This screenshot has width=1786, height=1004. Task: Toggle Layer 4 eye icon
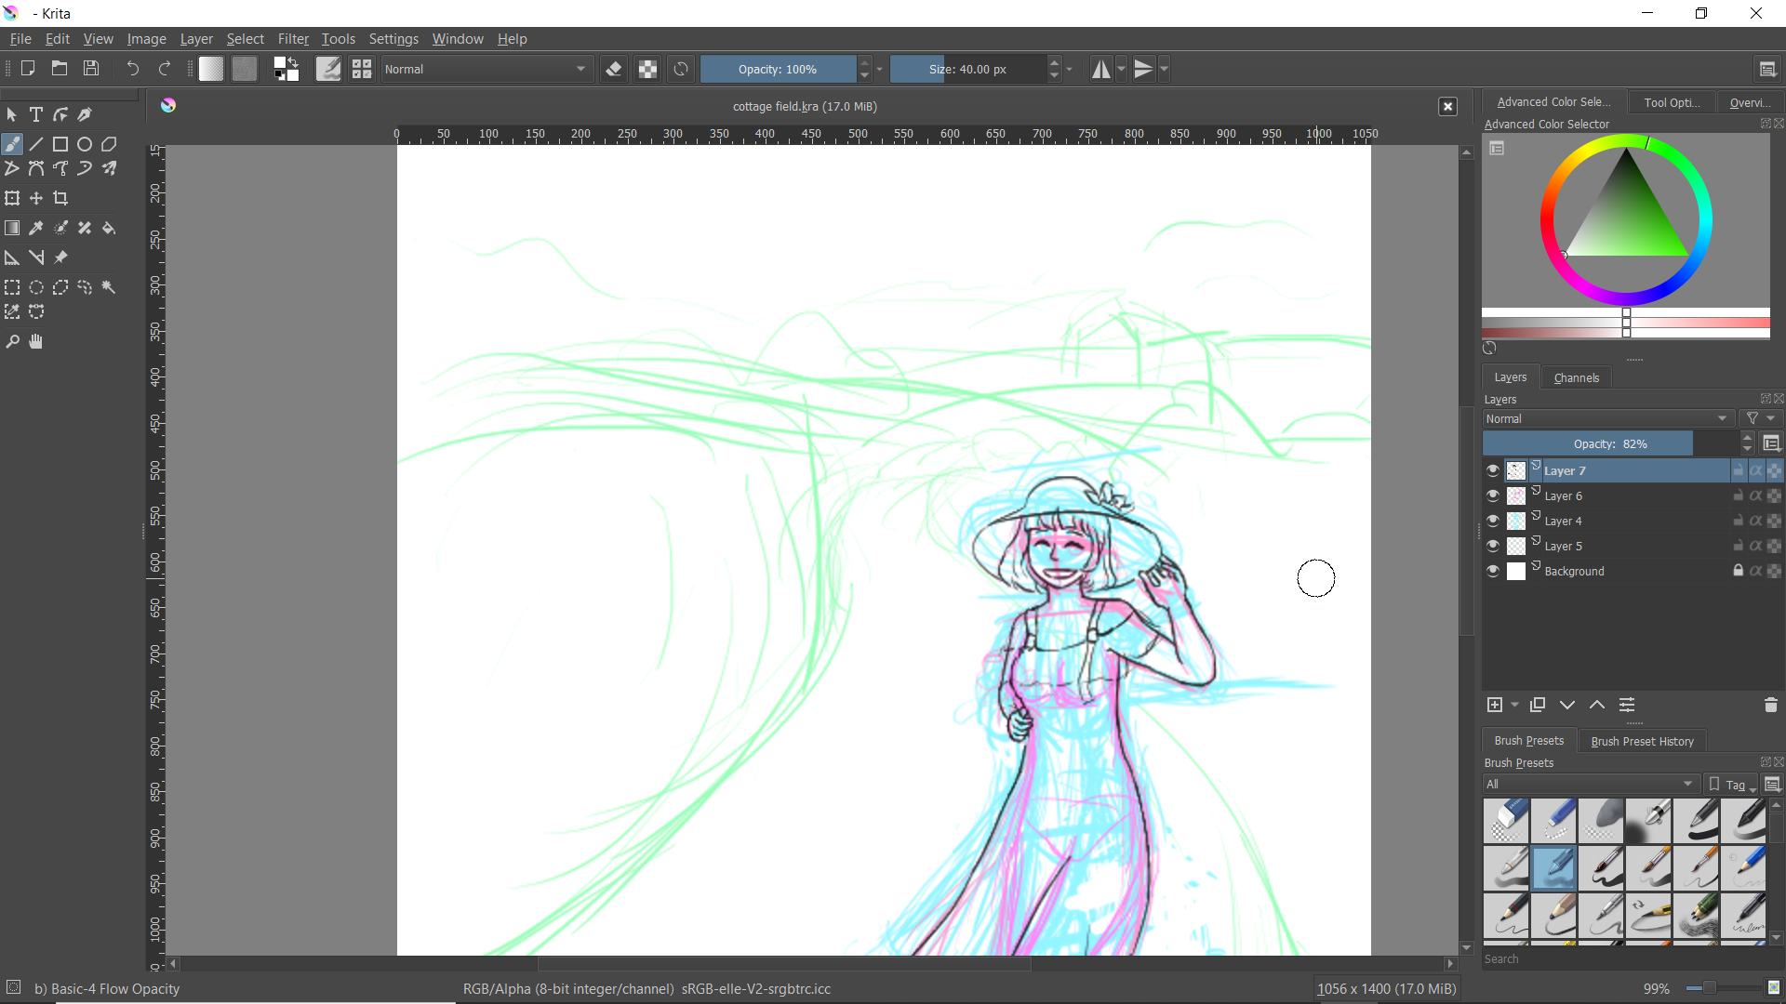tap(1493, 521)
